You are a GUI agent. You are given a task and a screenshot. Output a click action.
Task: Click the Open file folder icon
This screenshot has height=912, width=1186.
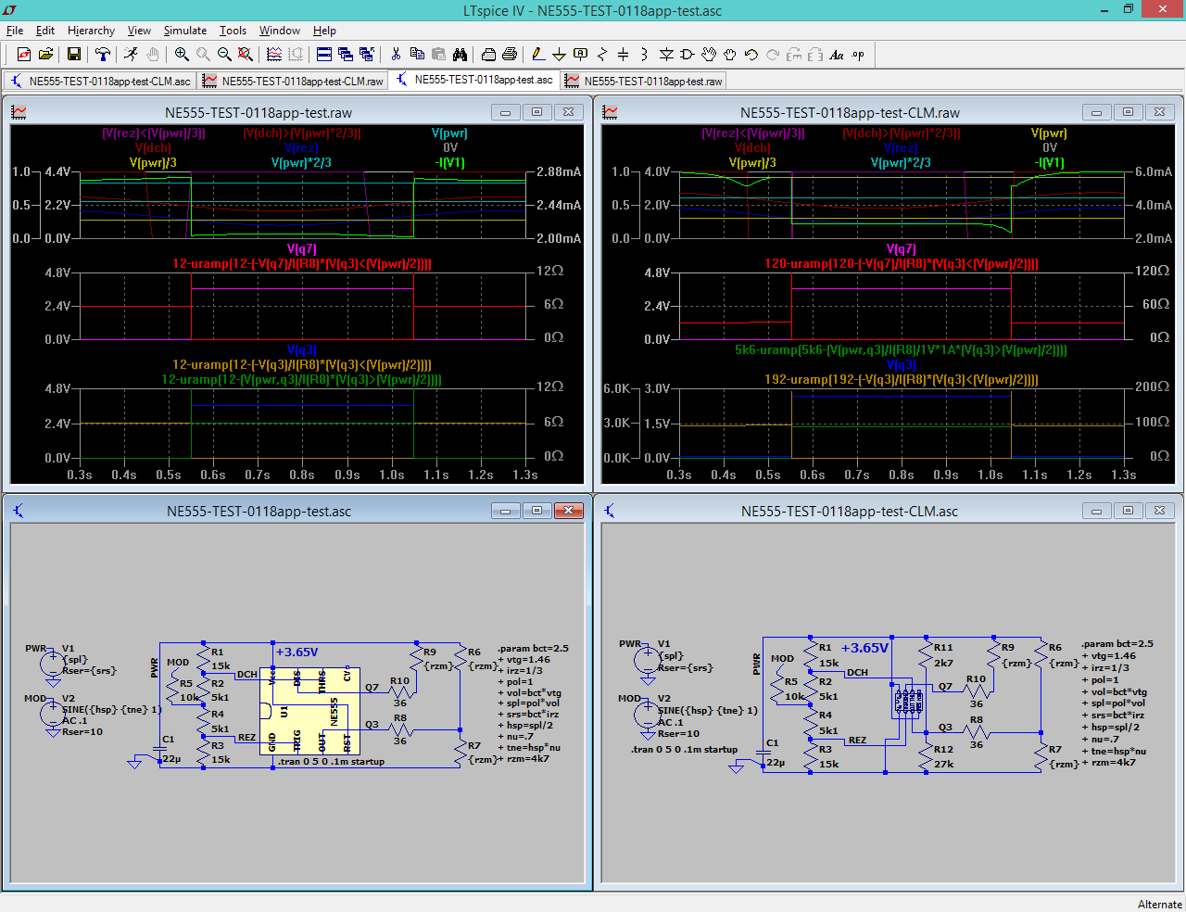45,55
